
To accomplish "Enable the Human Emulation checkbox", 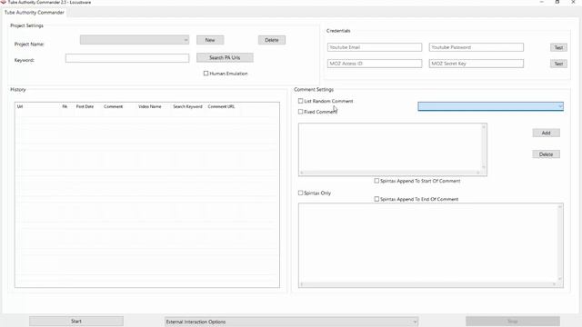I will point(206,74).
